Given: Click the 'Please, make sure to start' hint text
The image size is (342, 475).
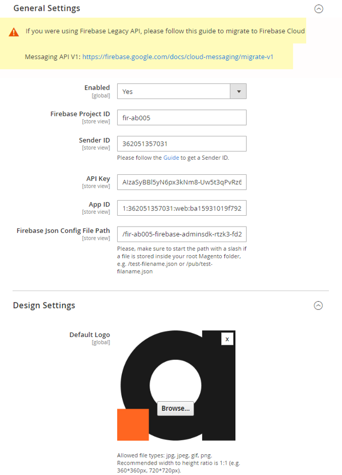Looking at the screenshot, I should click(x=181, y=260).
